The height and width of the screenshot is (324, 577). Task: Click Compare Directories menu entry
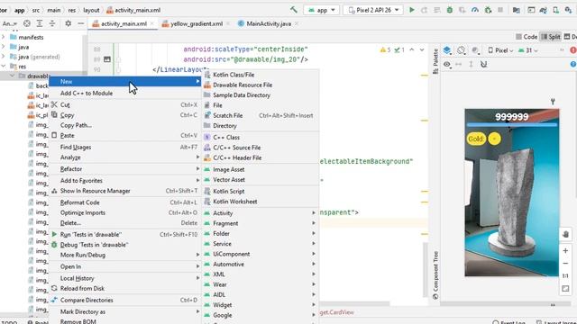[x=125, y=300]
